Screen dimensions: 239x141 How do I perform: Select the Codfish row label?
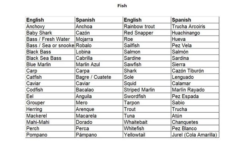(x=50, y=90)
